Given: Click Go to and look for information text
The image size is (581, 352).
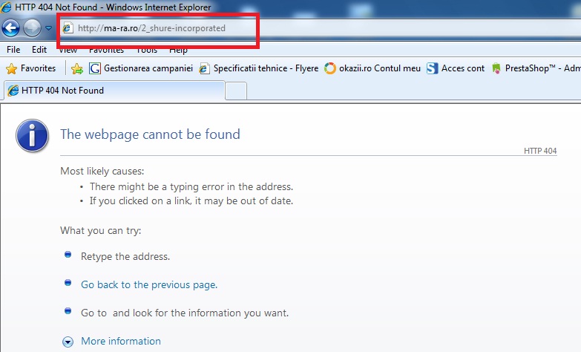Looking at the screenshot, I should [x=185, y=313].
